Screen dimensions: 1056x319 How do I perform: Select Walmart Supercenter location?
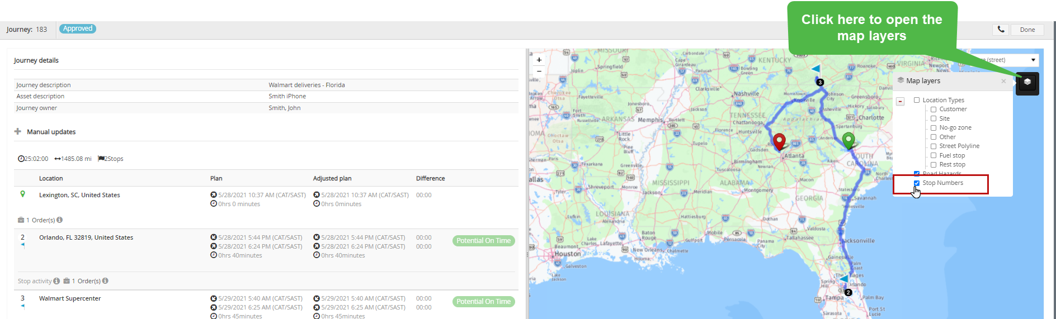coord(70,298)
